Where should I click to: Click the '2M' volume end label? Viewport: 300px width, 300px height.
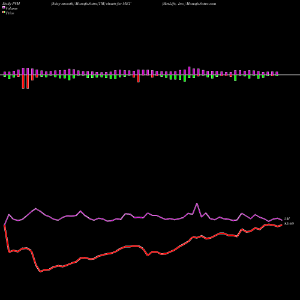click(287, 219)
